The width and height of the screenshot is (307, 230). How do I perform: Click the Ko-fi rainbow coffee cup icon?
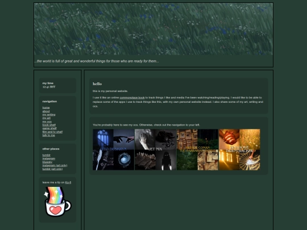point(57,202)
